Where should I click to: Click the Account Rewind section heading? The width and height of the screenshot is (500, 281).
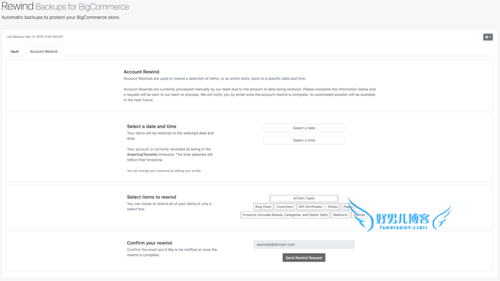pos(141,72)
